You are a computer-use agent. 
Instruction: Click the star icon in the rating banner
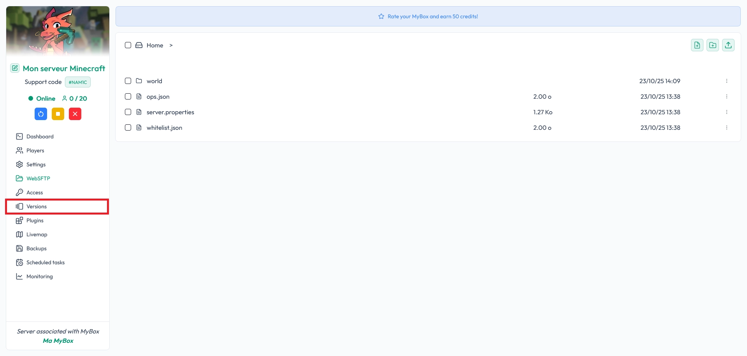[381, 16]
